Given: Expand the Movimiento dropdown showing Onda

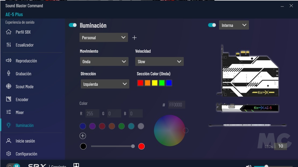Looking at the screenshot, I should click(x=104, y=62).
